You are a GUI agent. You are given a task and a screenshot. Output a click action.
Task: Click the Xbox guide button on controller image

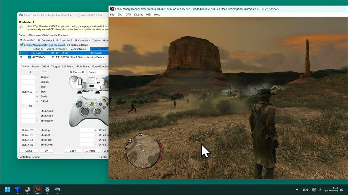coord(92,104)
